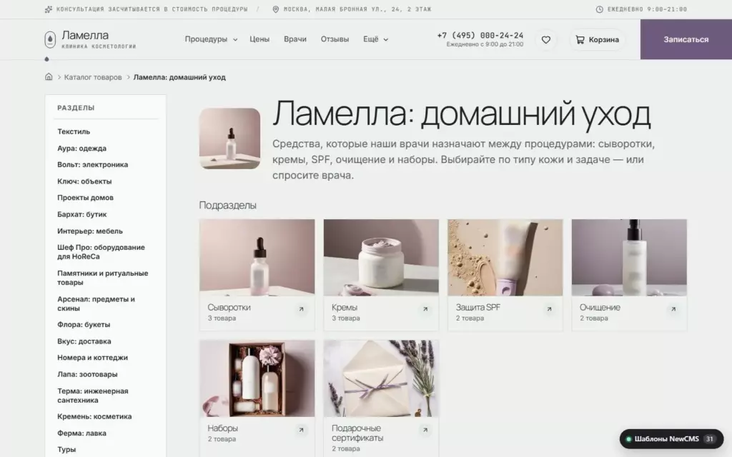This screenshot has width=732, height=457.
Task: Click the Москва, Малая Бронная address text
Action: pos(357,9)
